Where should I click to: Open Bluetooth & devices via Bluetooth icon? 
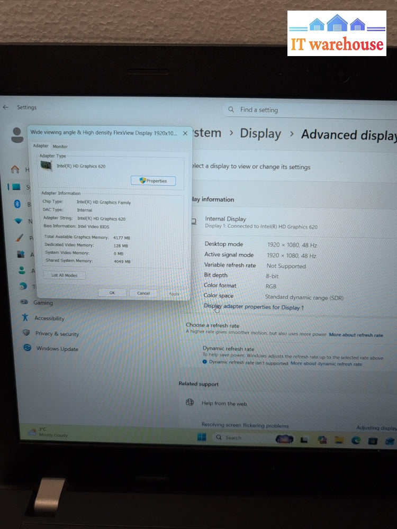pyautogui.click(x=17, y=204)
